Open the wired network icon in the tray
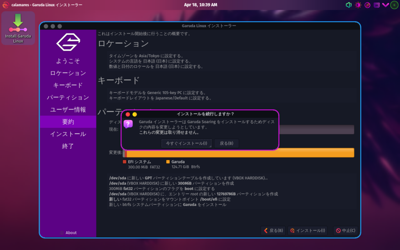This screenshot has height=250, width=400. 377,5
